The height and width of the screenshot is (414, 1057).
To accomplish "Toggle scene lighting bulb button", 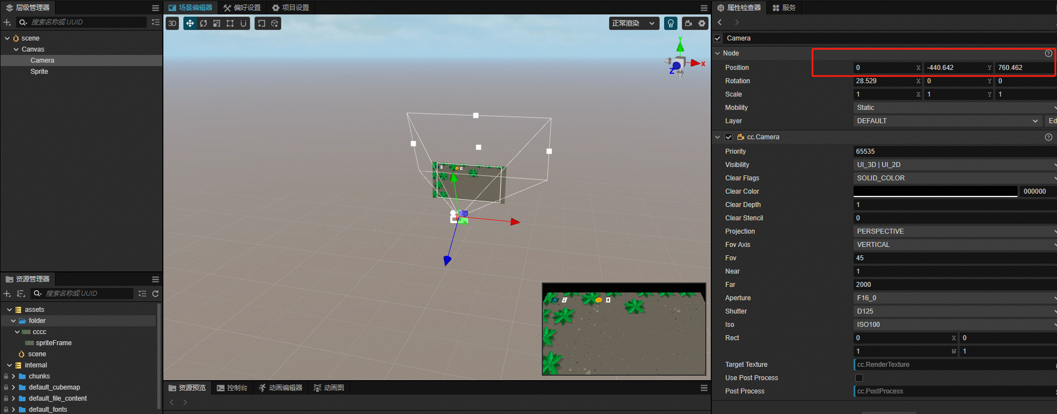I will click(671, 23).
